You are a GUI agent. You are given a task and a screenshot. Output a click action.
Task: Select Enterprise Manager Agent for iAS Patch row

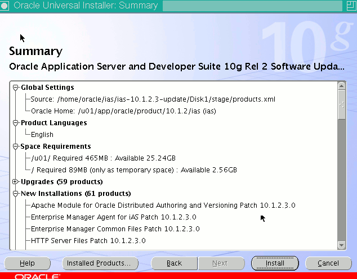[113, 217]
